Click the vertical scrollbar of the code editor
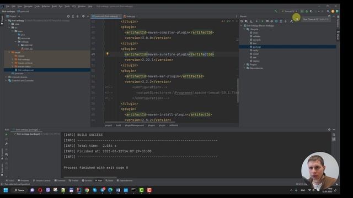Viewport: 353px width, 198px height. pos(238,91)
